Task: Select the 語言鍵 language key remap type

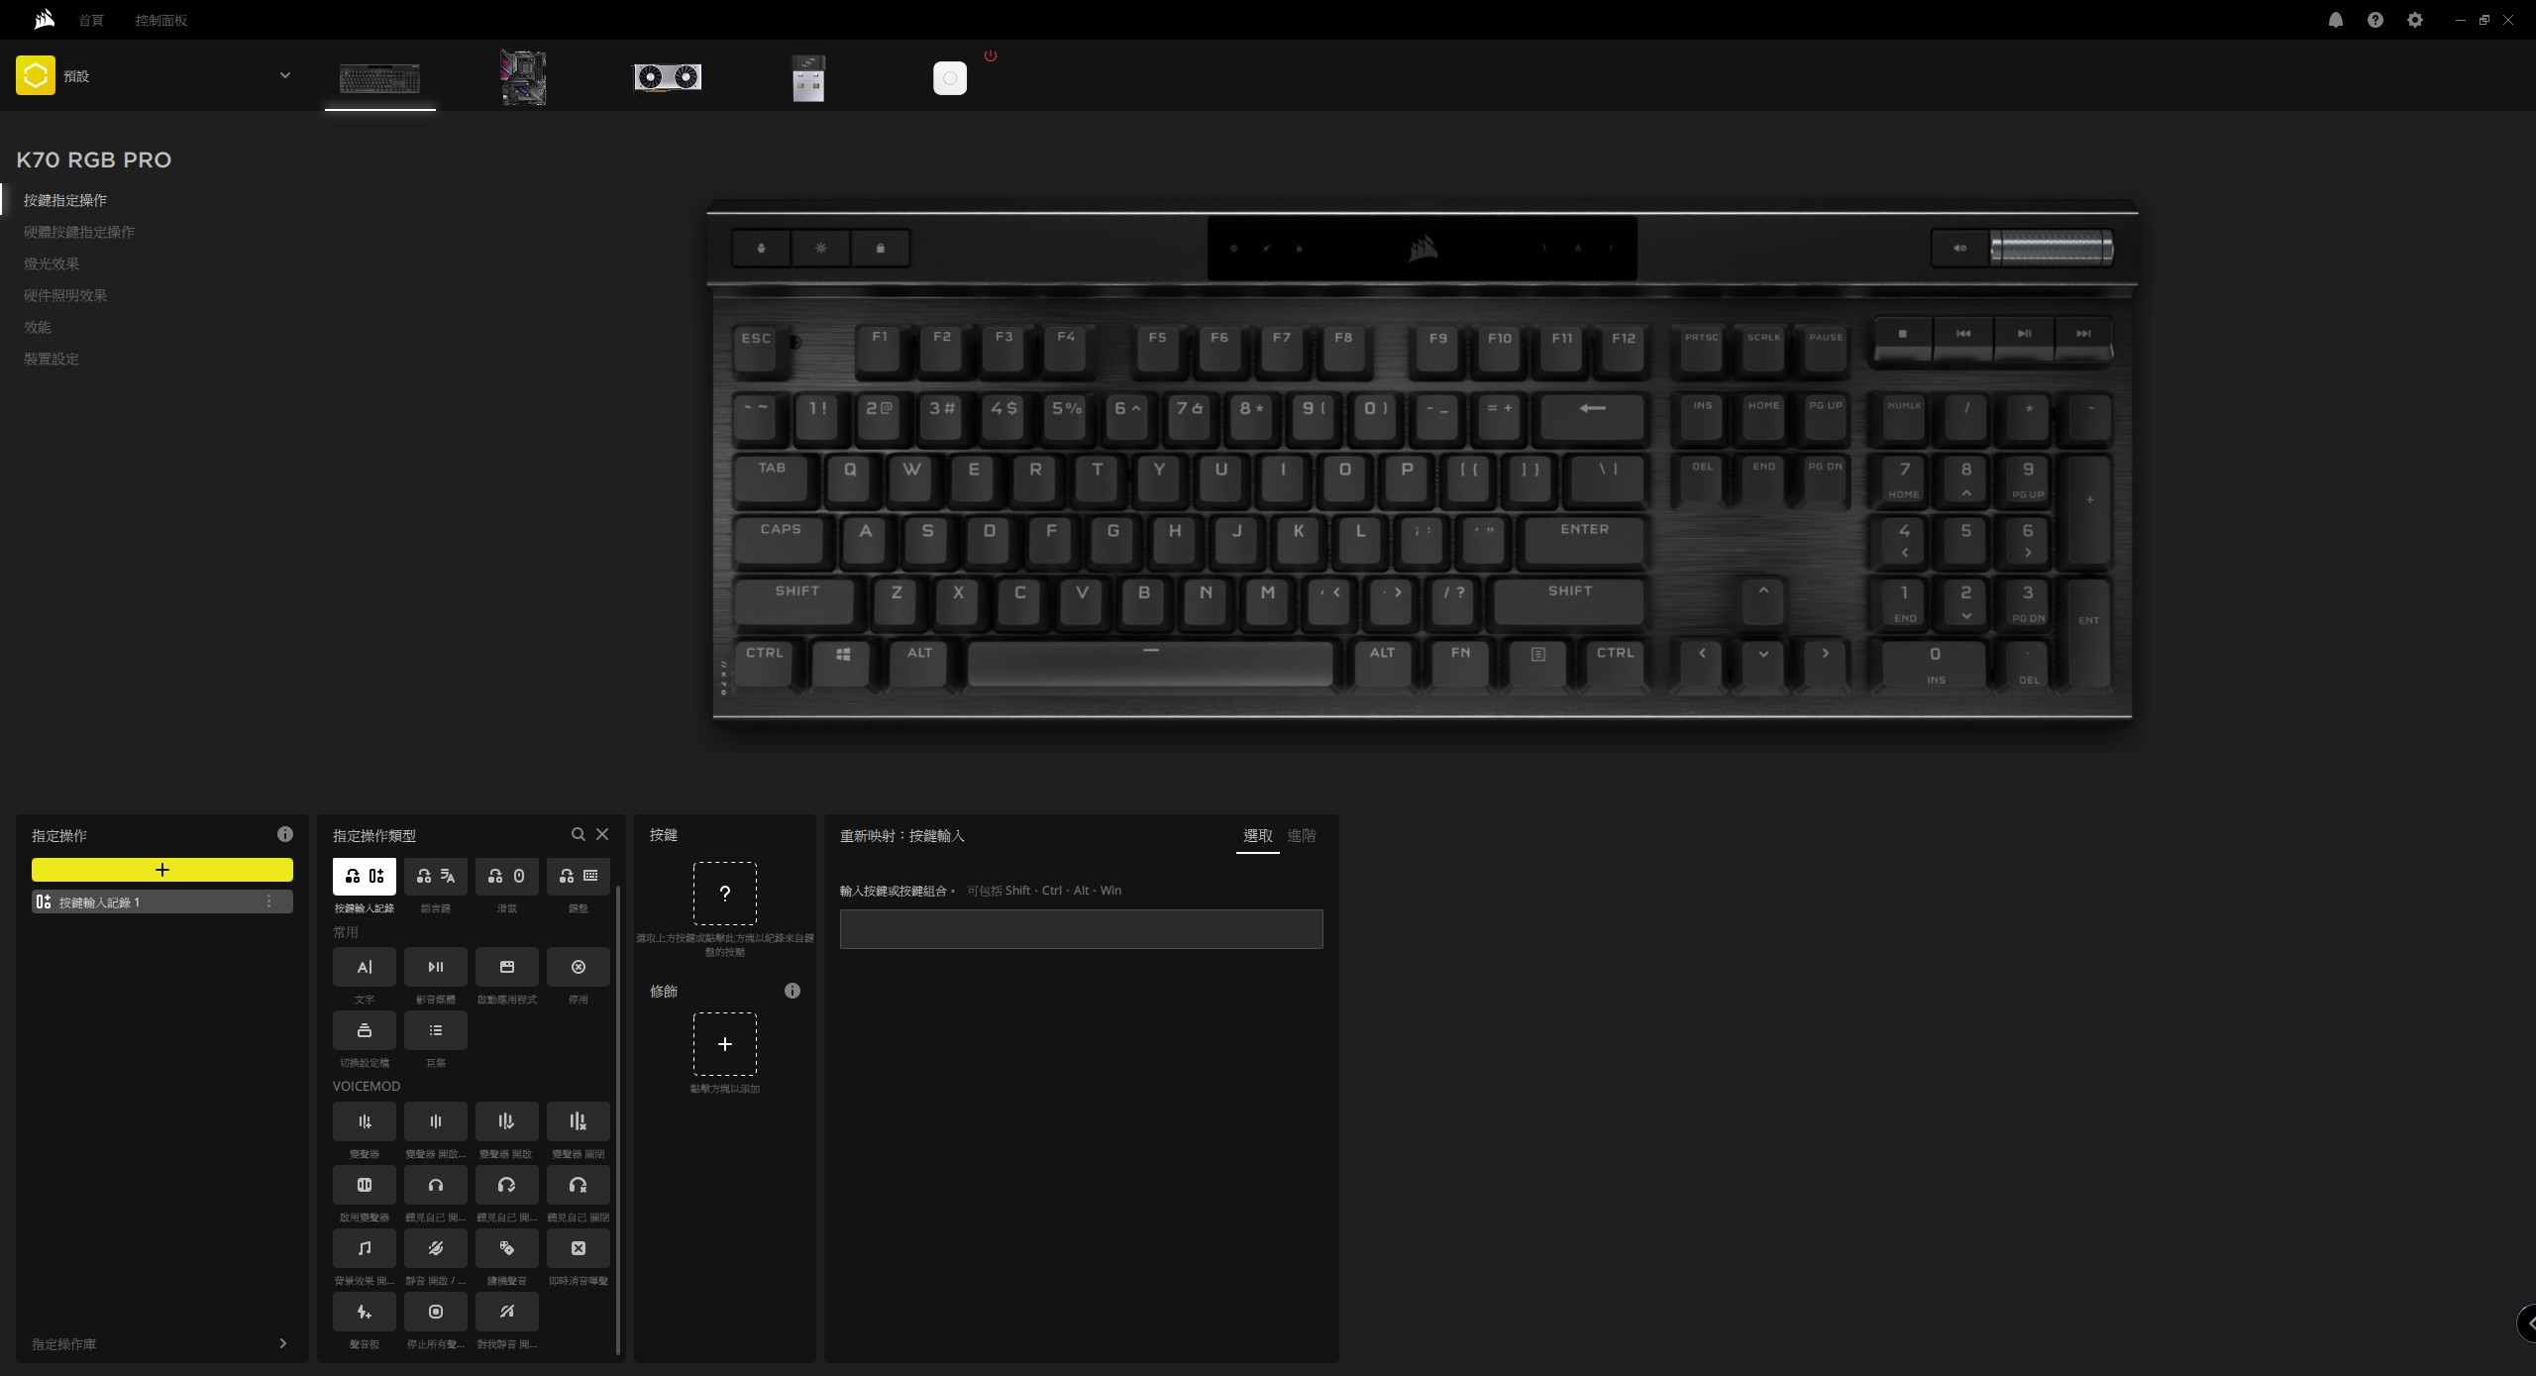Action: pyautogui.click(x=435, y=876)
